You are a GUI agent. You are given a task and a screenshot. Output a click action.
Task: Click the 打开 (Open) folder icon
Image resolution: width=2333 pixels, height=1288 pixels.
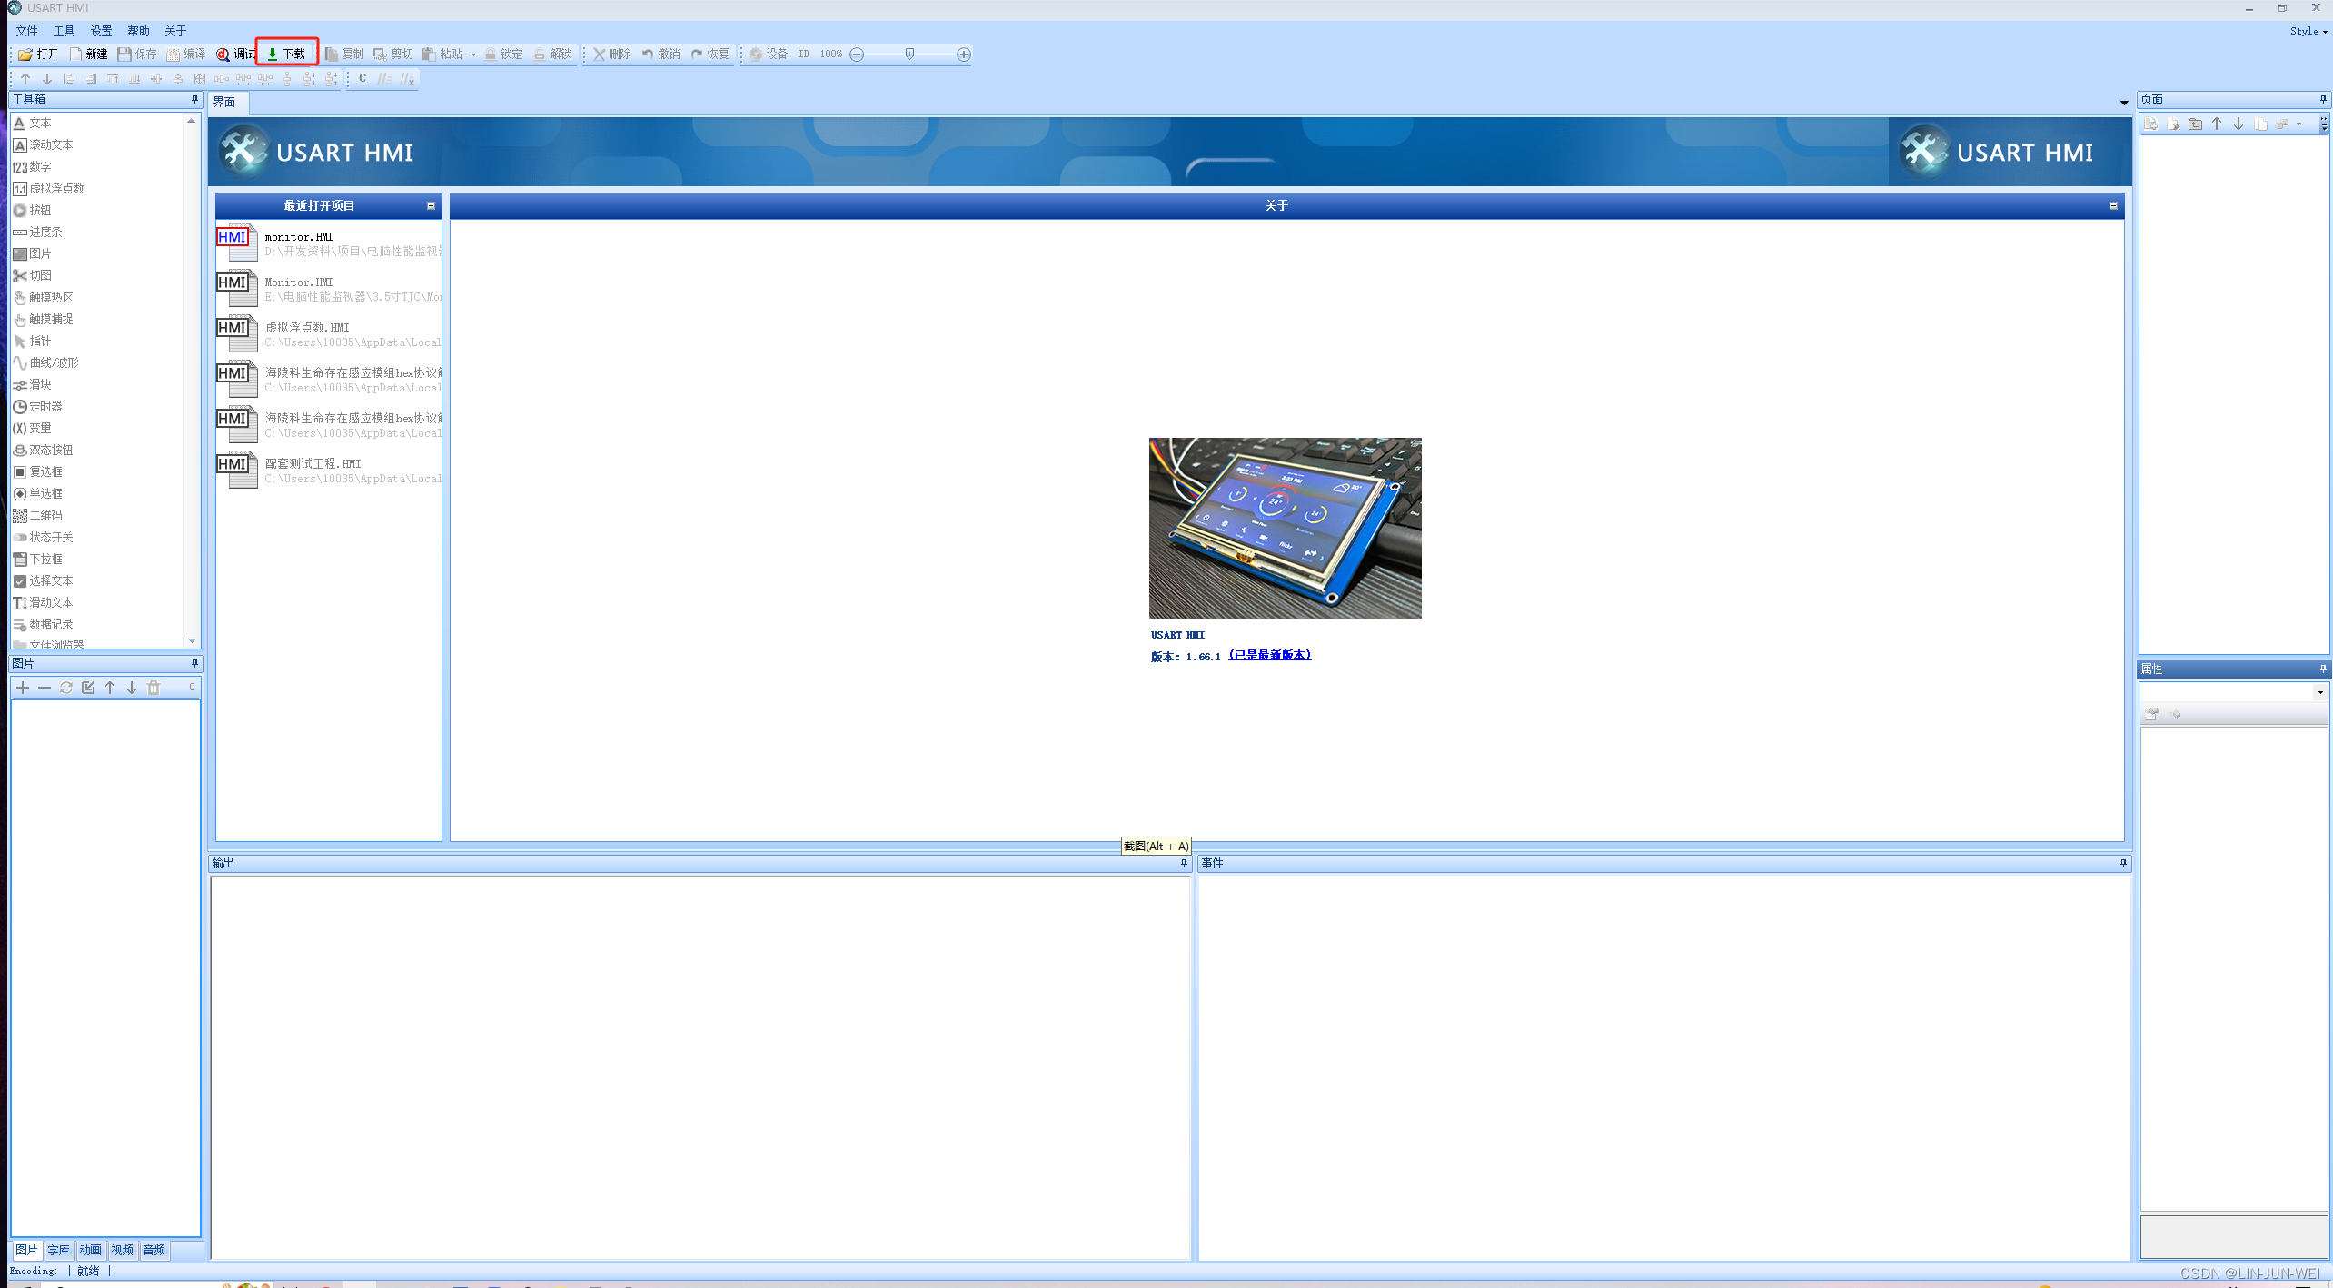tap(25, 54)
